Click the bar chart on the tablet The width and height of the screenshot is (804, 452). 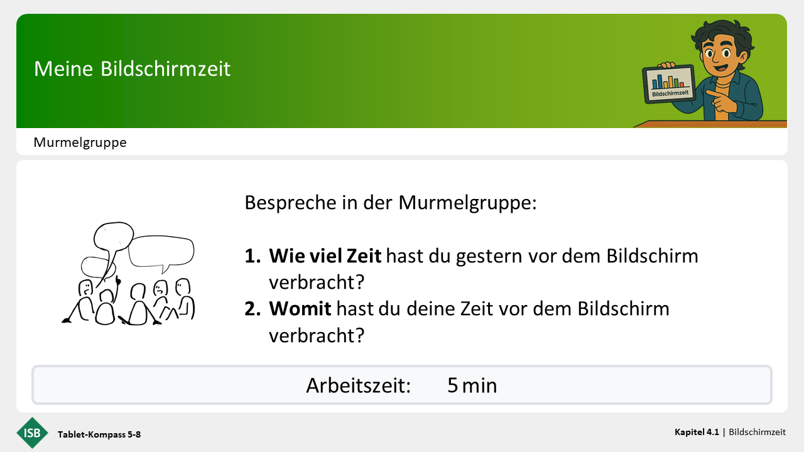[668, 81]
